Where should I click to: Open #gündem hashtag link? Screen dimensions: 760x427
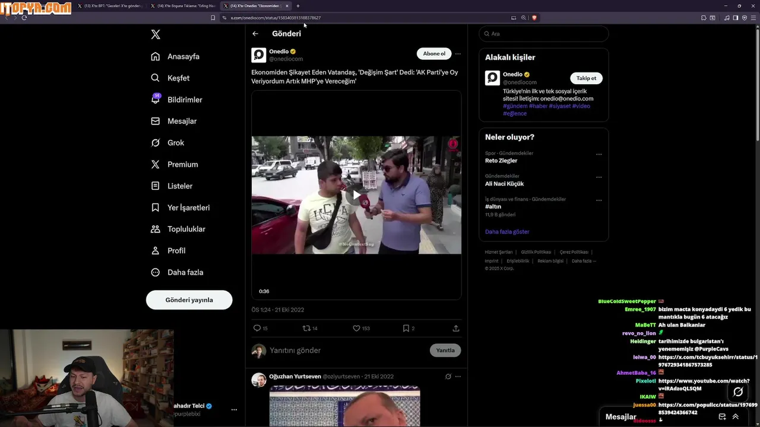(x=515, y=106)
